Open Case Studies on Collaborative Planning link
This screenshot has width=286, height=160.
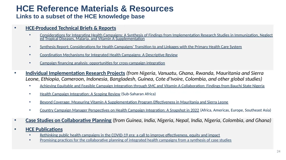(x=68, y=120)
